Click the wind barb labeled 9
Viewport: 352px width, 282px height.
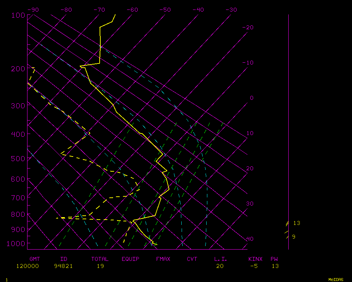tap(287, 234)
